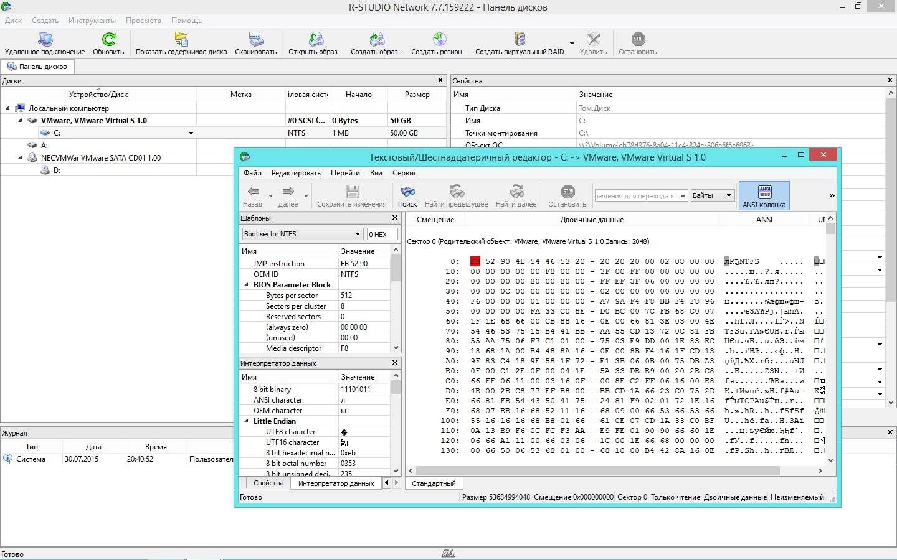Select the Стандартный tab

(434, 483)
